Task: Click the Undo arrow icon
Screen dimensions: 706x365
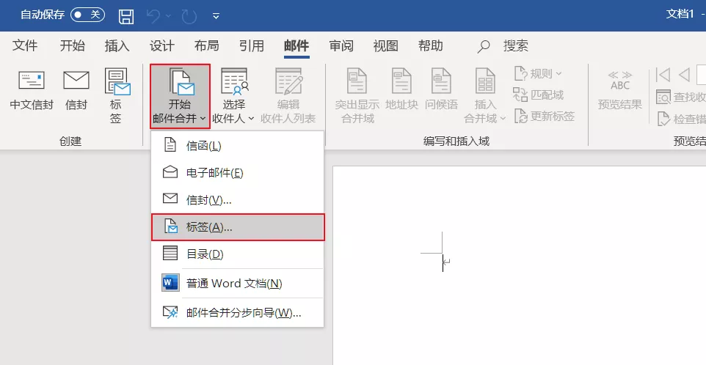Action: 154,16
